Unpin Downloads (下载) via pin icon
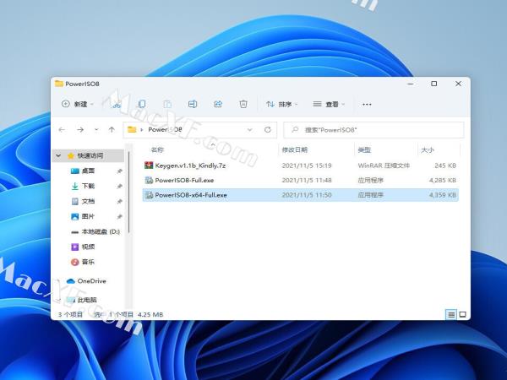Viewport: 507px width, 380px height. pyautogui.click(x=119, y=186)
